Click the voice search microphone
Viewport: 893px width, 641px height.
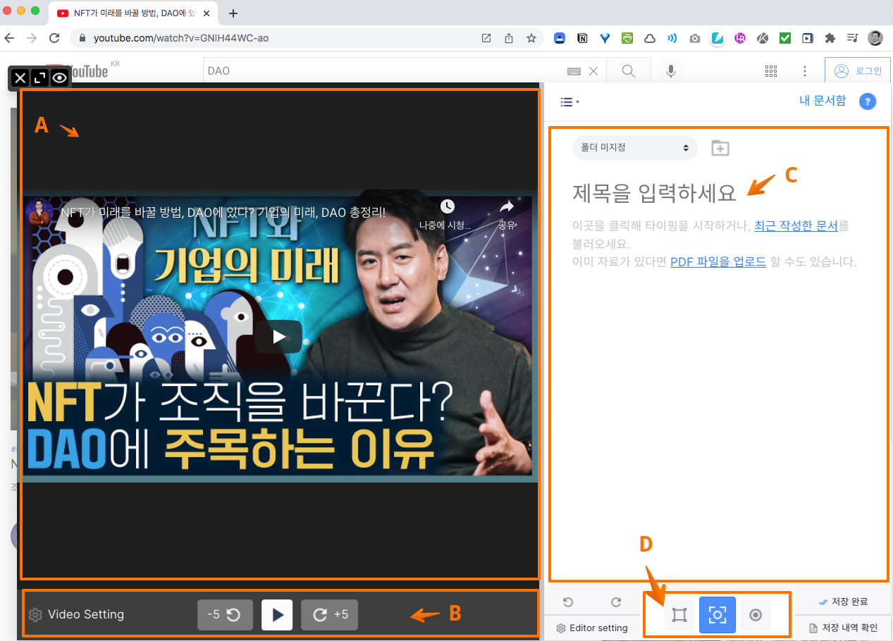[x=671, y=71]
